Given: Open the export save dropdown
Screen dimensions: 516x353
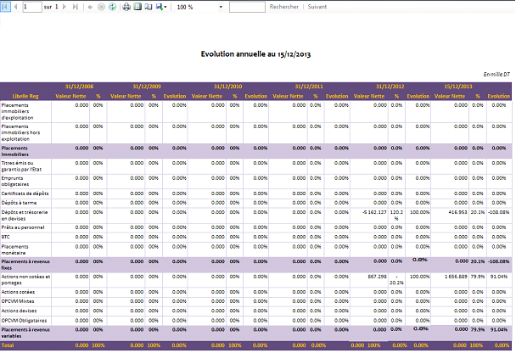Looking at the screenshot, I should click(161, 7).
